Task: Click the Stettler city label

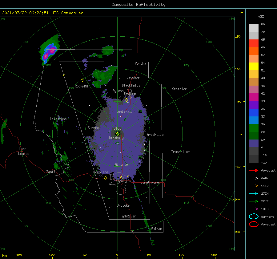Action: click(x=179, y=89)
